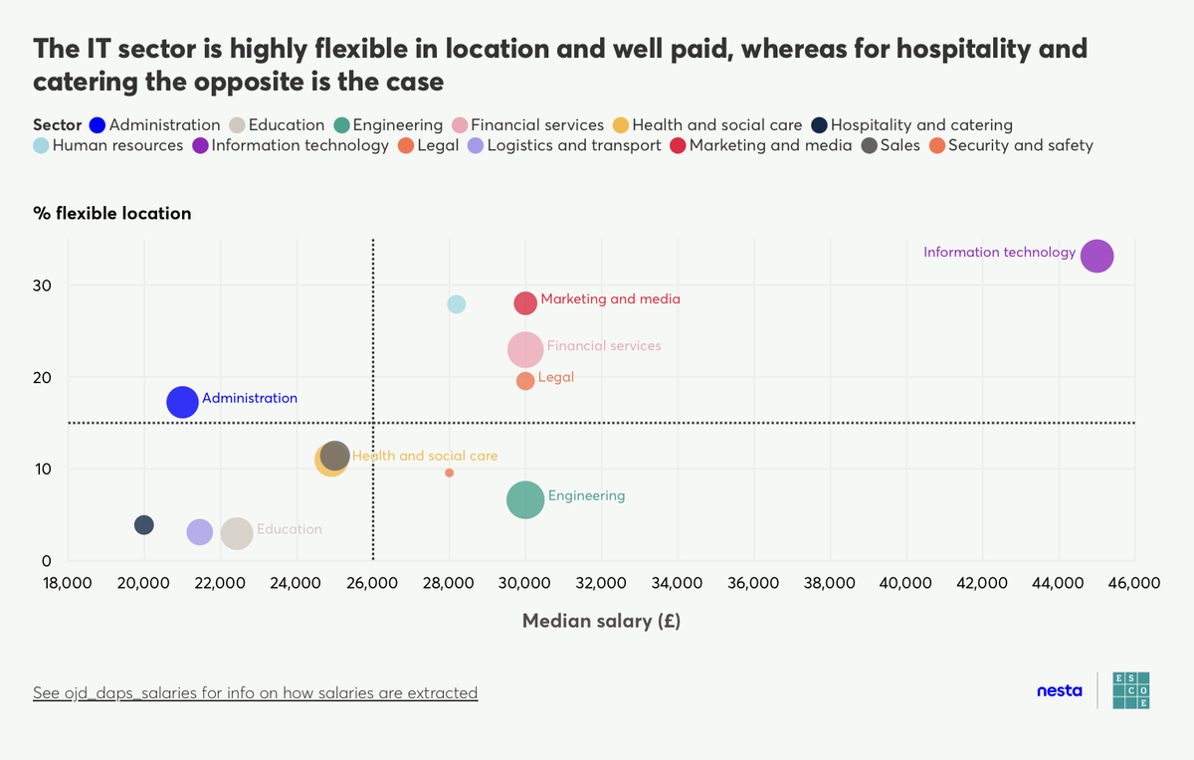
Task: Select the Engineering bubble in scatter plot
Action: (x=525, y=499)
